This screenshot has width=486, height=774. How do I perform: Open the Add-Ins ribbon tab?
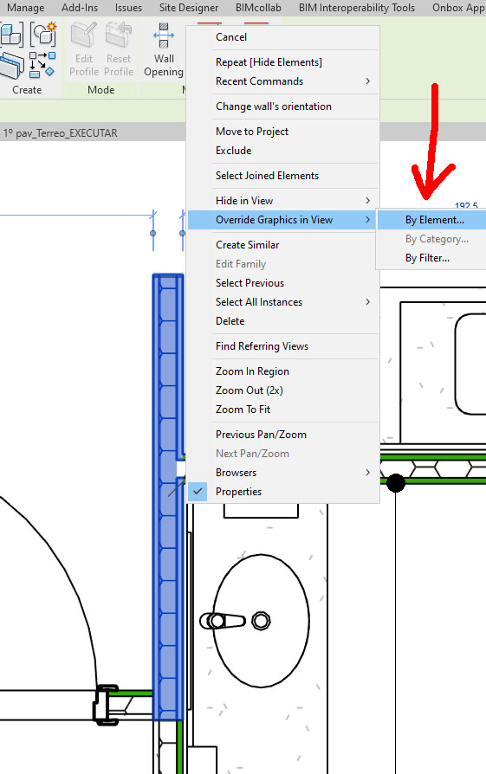[x=80, y=8]
